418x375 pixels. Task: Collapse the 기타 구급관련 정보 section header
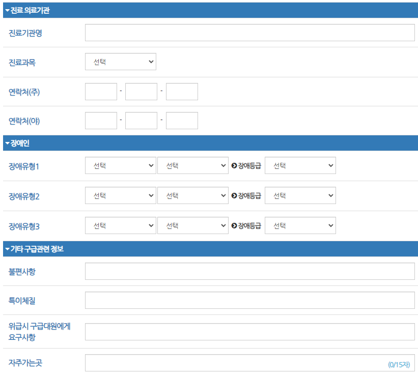[210, 249]
